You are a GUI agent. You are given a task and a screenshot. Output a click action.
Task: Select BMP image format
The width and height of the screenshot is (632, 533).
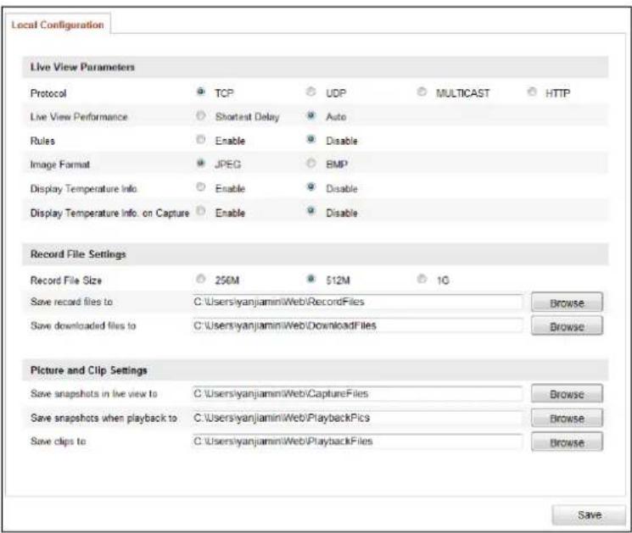click(310, 164)
